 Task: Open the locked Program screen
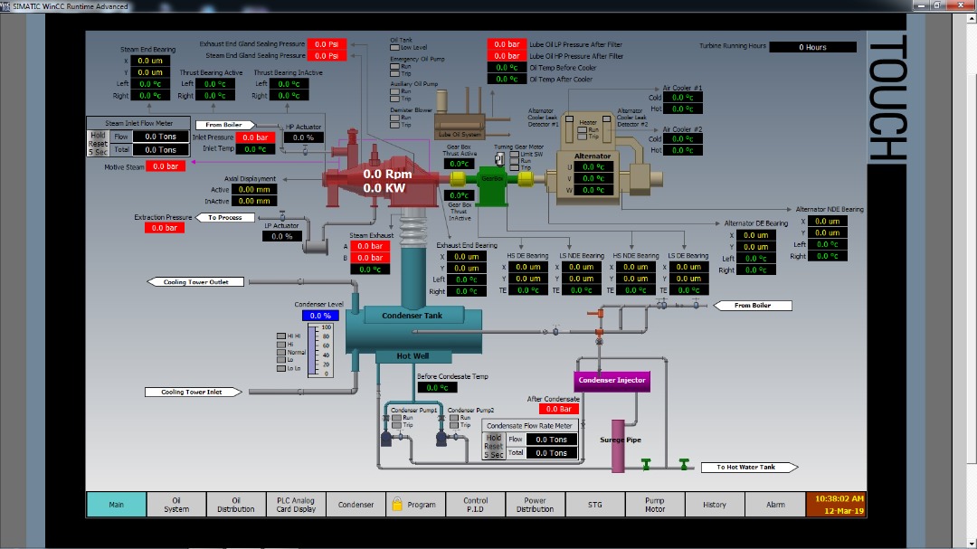pos(415,504)
